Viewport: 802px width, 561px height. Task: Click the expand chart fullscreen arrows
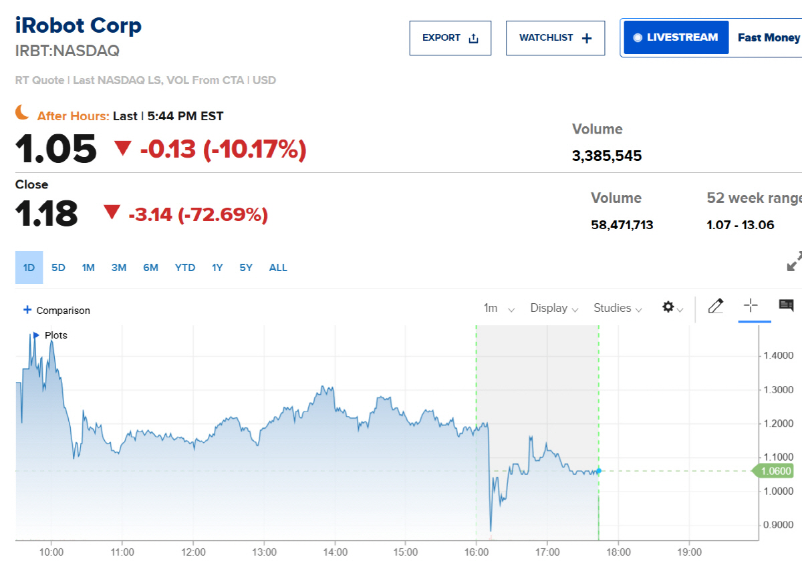click(794, 261)
